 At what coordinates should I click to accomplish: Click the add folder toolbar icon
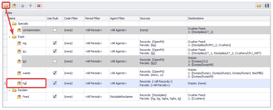coord(7,5)
